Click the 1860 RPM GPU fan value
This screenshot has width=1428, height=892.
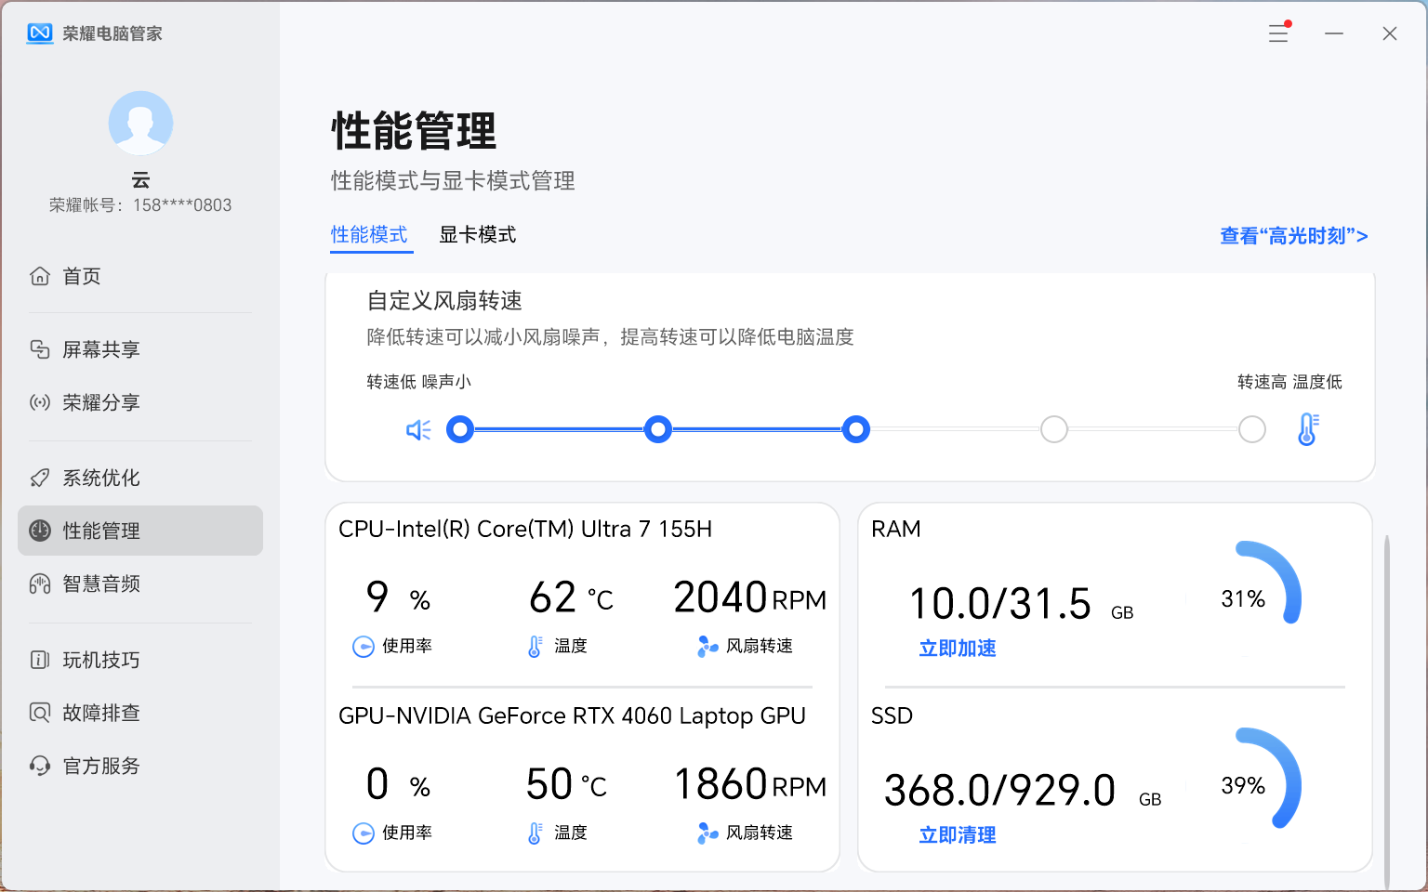(749, 784)
